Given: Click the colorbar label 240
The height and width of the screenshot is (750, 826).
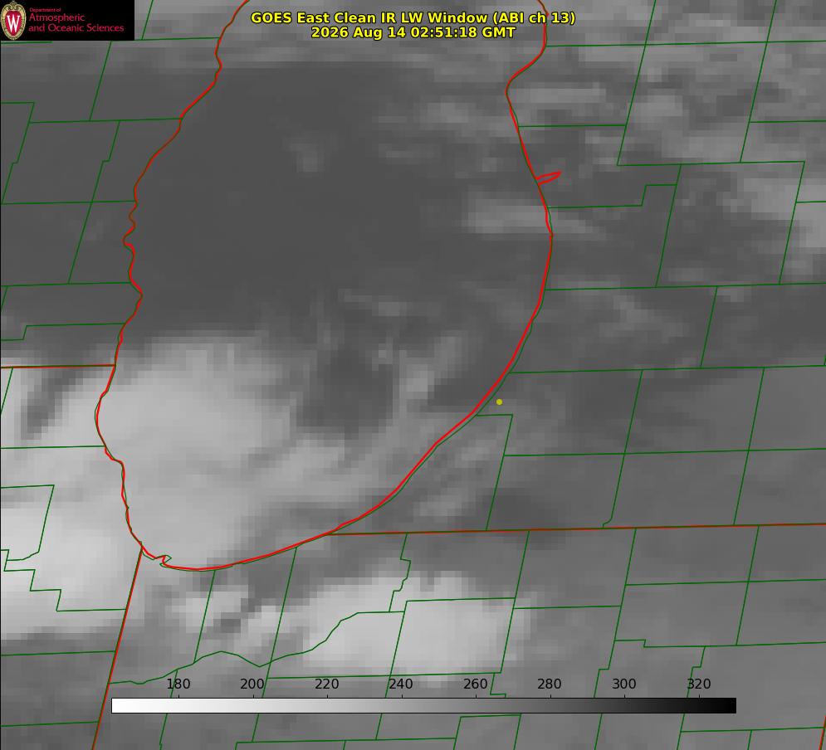Looking at the screenshot, I should click(401, 684).
